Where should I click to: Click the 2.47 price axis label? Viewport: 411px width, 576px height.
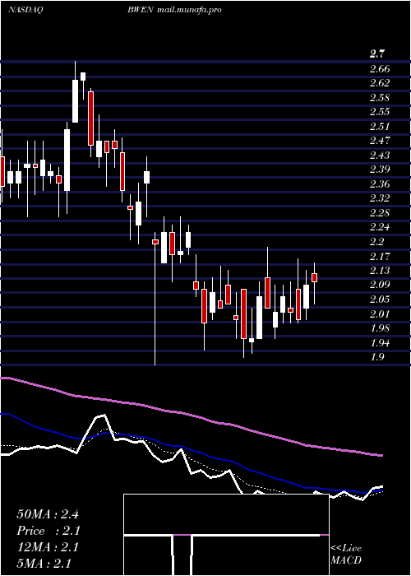380,141
